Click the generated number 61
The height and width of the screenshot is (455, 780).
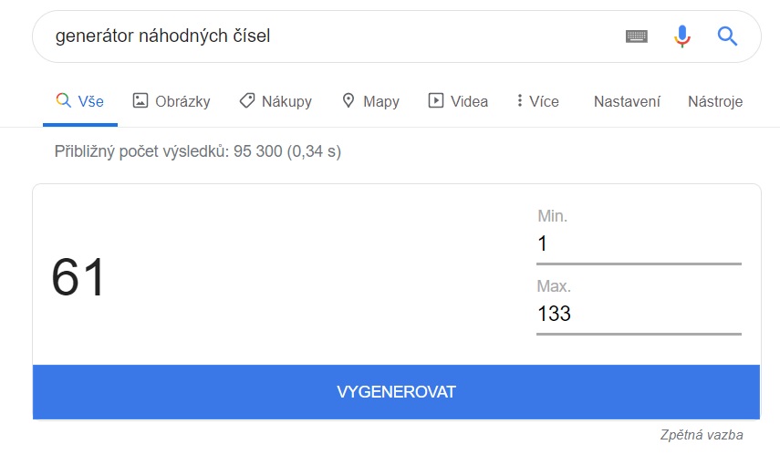[x=79, y=277]
